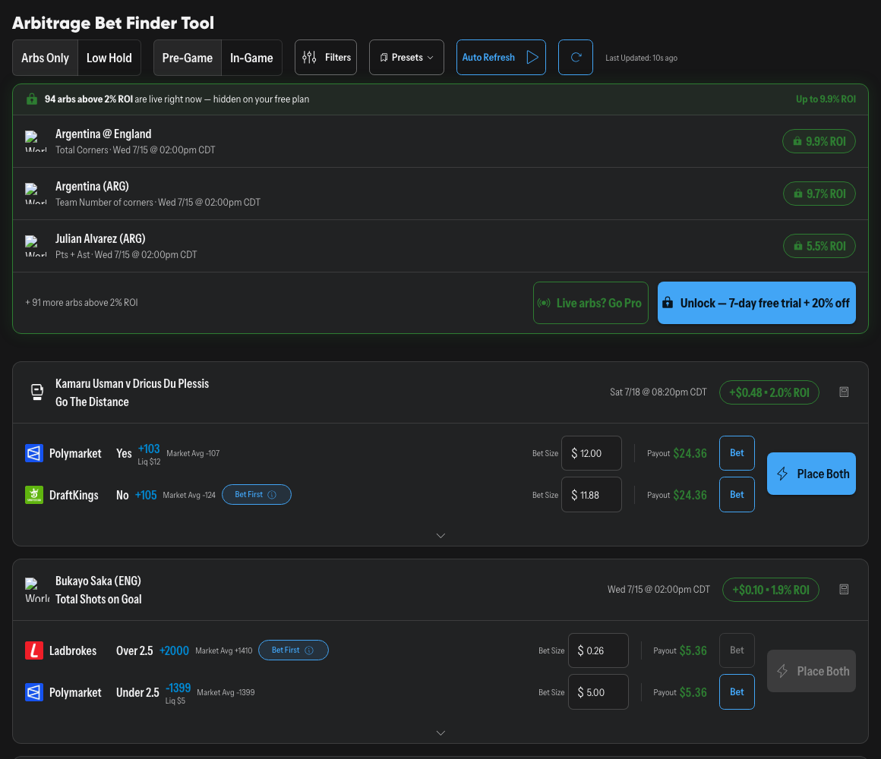Image resolution: width=881 pixels, height=759 pixels.
Task: Click Bet First info on Ladbrokes row
Action: click(293, 650)
